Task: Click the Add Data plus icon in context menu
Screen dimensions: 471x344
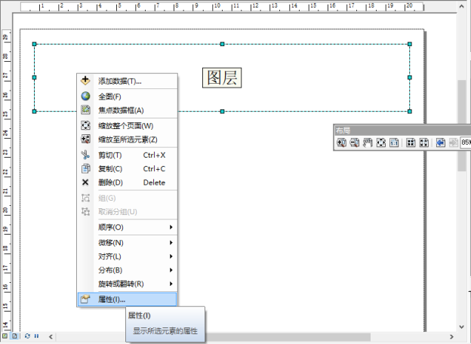Action: (85, 81)
